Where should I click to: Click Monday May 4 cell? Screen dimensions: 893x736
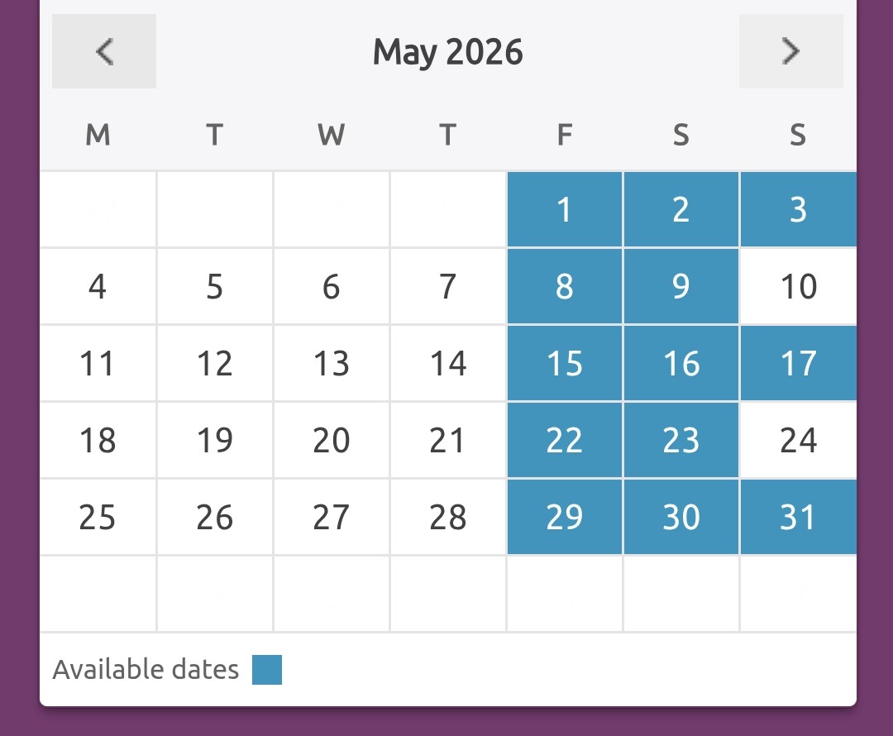click(98, 287)
